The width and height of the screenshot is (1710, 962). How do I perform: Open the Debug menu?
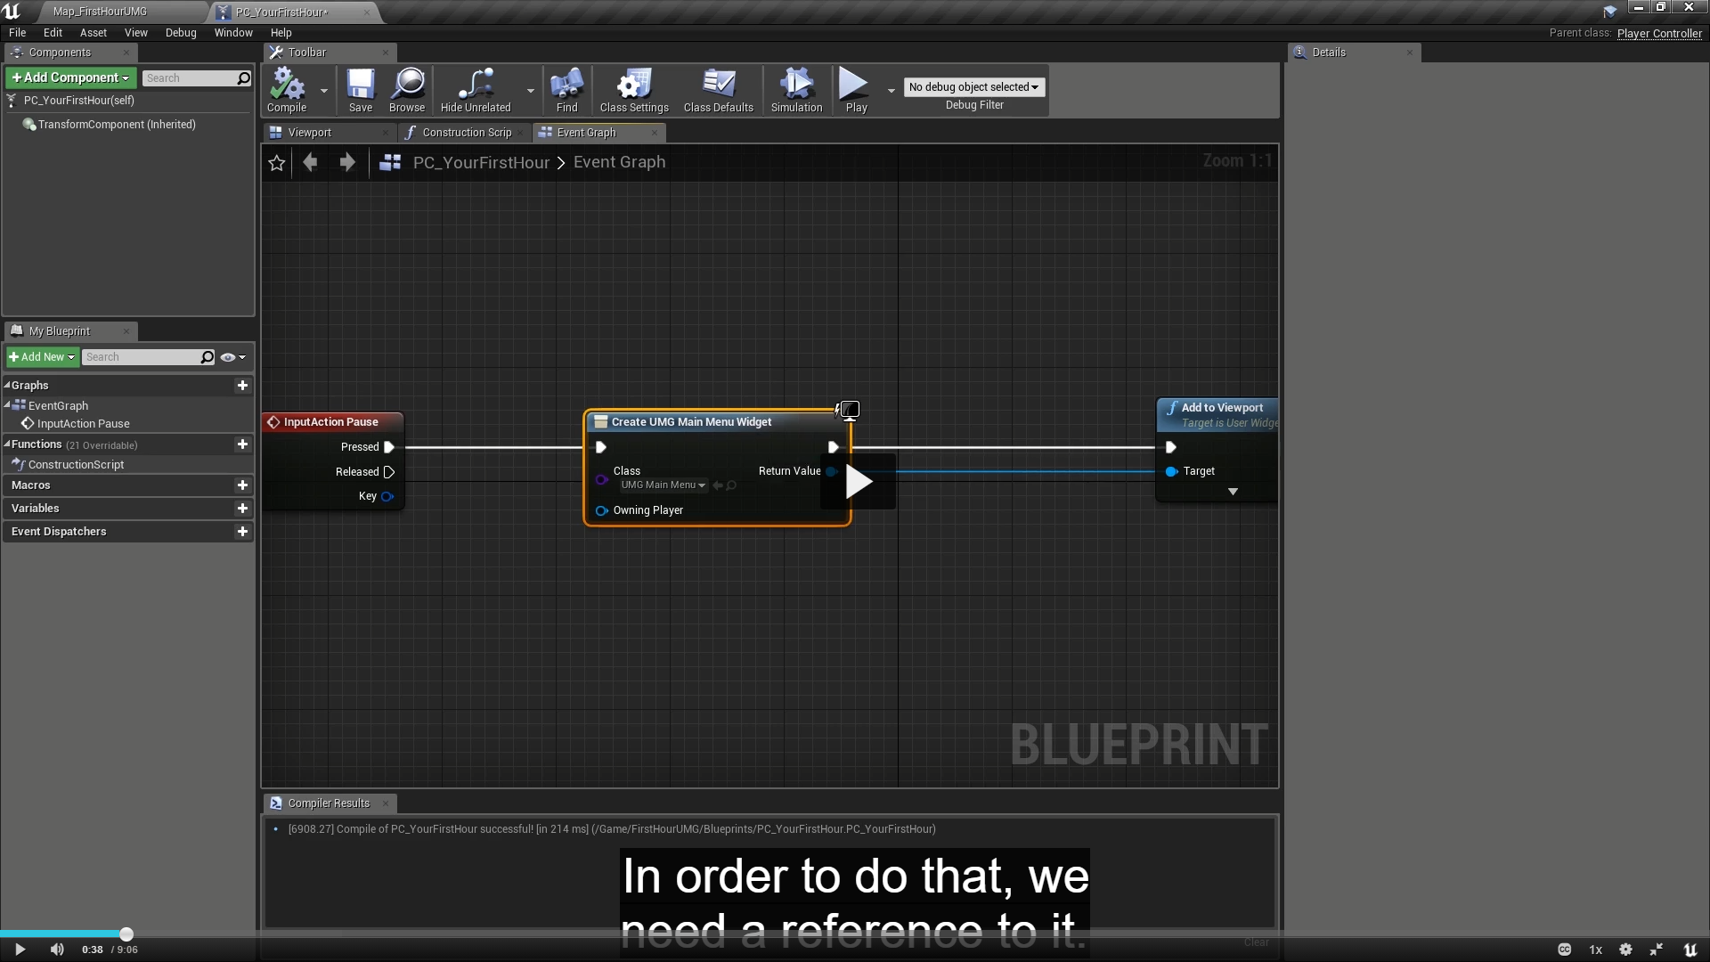pos(181,33)
